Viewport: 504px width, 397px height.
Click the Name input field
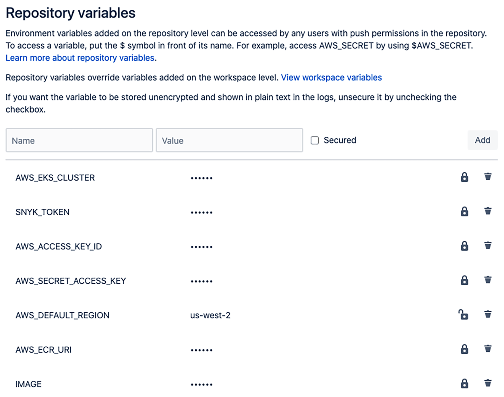pos(79,140)
